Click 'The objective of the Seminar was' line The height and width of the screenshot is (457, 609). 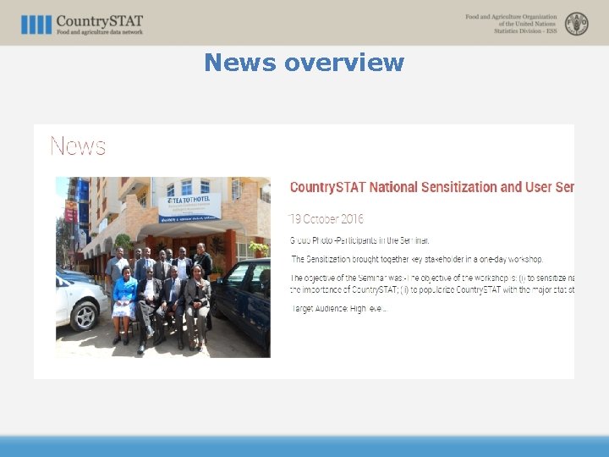click(x=432, y=278)
